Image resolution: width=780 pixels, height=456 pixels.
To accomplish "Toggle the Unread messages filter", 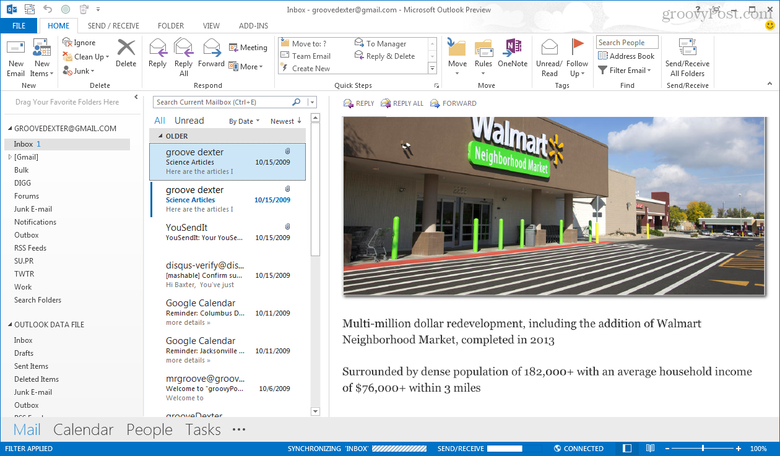I will coord(189,121).
